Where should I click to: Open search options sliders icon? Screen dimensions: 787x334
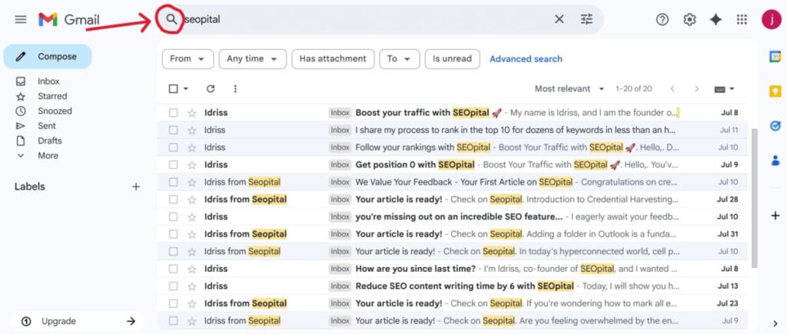586,19
